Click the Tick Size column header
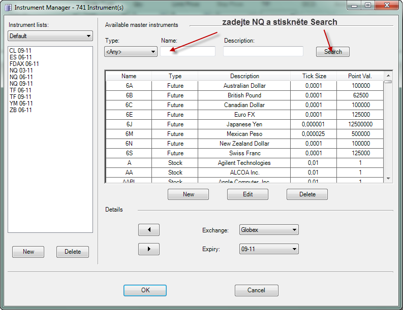 click(x=314, y=76)
